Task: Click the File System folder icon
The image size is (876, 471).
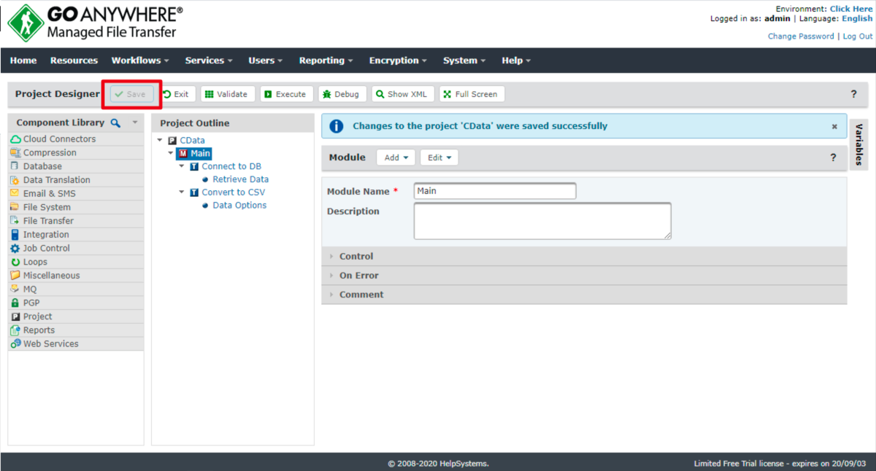Action: tap(15, 207)
